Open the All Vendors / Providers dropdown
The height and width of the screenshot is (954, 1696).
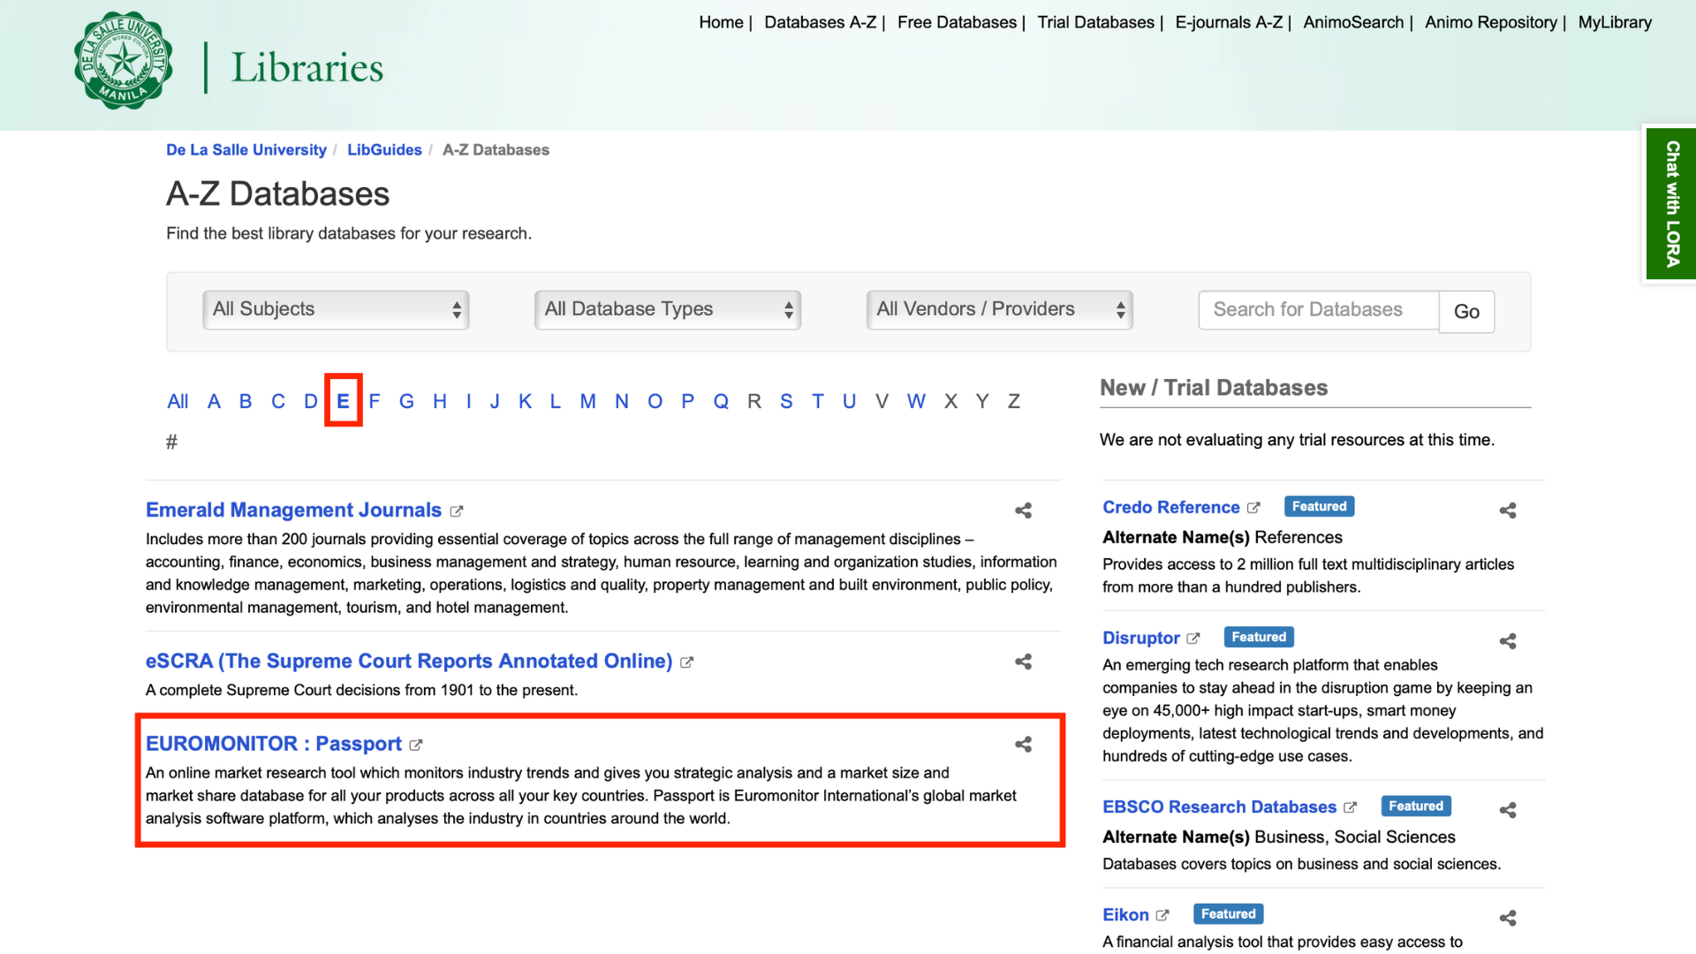pyautogui.click(x=999, y=310)
